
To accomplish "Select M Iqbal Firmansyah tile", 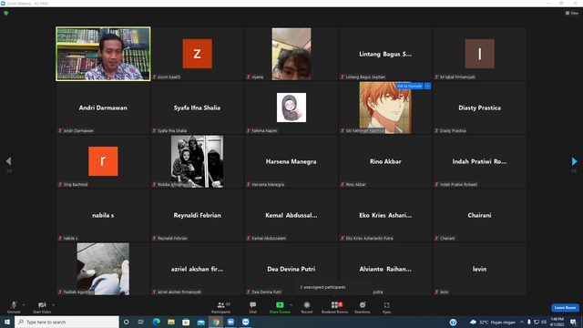I will click(479, 54).
